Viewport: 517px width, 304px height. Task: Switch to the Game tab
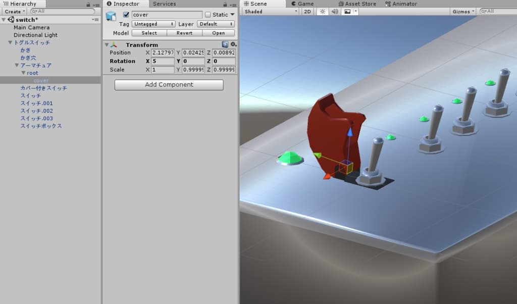(302, 4)
